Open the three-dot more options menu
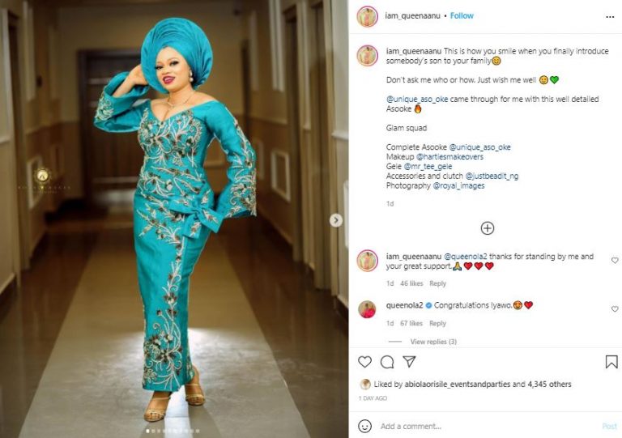 click(x=610, y=17)
